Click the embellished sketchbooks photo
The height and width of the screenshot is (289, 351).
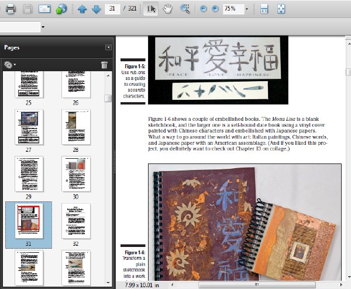[245, 222]
